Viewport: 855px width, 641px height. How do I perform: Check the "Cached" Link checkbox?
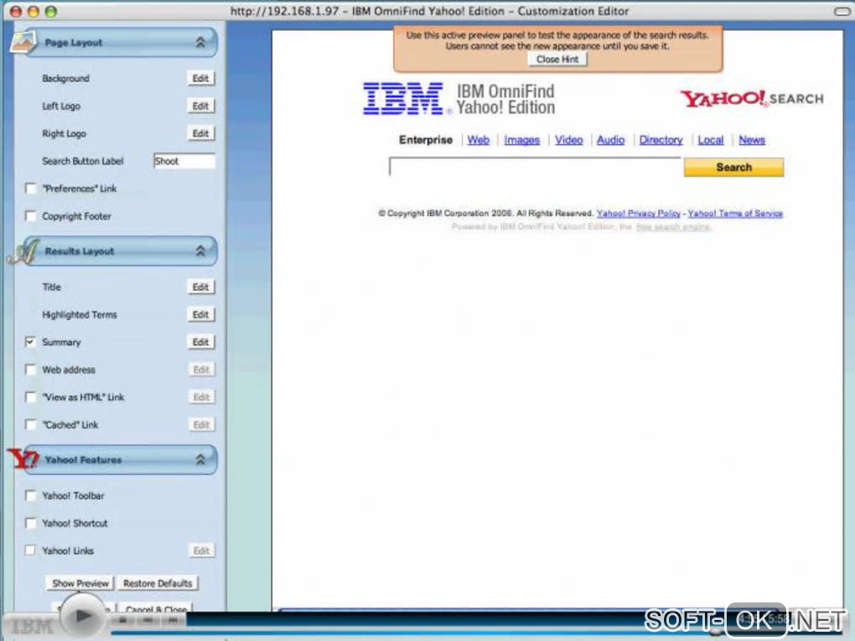click(31, 425)
